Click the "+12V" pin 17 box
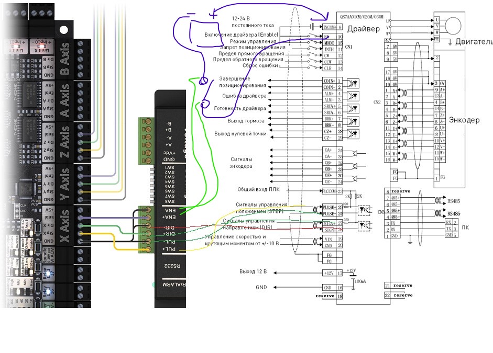Viewport: 493px width, 353px height. 332,273
